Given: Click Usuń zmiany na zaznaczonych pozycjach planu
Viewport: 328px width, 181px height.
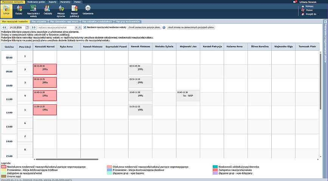Looking at the screenshot, I should [191, 28].
